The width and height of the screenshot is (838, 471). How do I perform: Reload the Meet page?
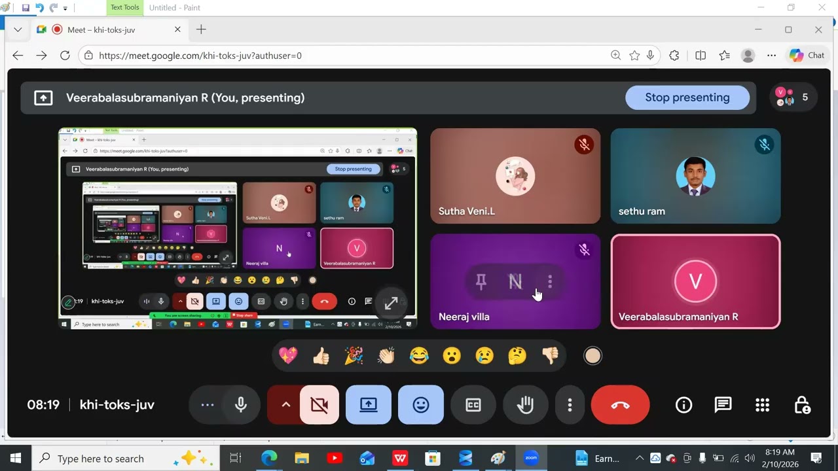(x=65, y=56)
